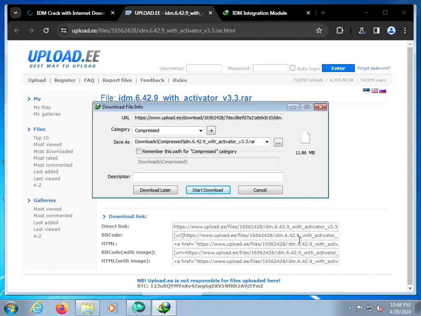The image size is (421, 316).
Task: Open the Feedback menu item
Action: 152,80
